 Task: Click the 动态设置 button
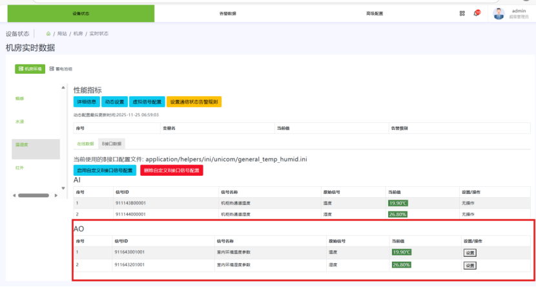coord(114,101)
